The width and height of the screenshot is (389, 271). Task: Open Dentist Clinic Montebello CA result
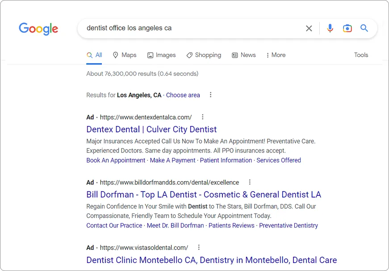pos(212,260)
